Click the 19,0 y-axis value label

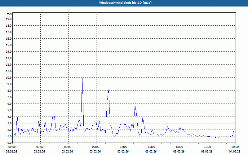[8, 19]
